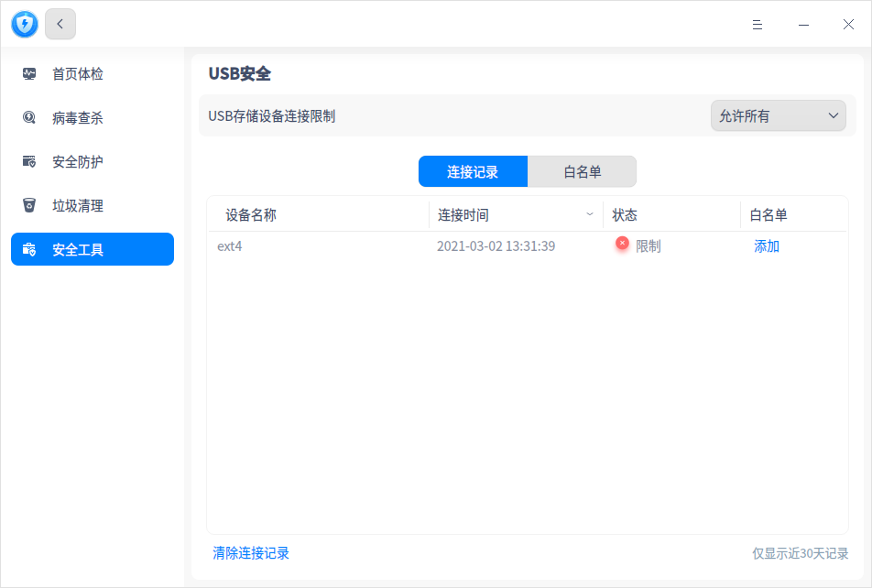Open the hamburger main menu icon

tap(757, 25)
